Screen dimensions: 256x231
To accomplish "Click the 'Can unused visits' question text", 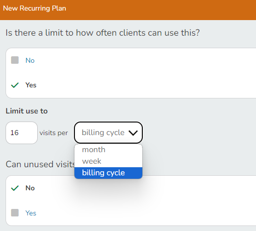I will (40, 164).
